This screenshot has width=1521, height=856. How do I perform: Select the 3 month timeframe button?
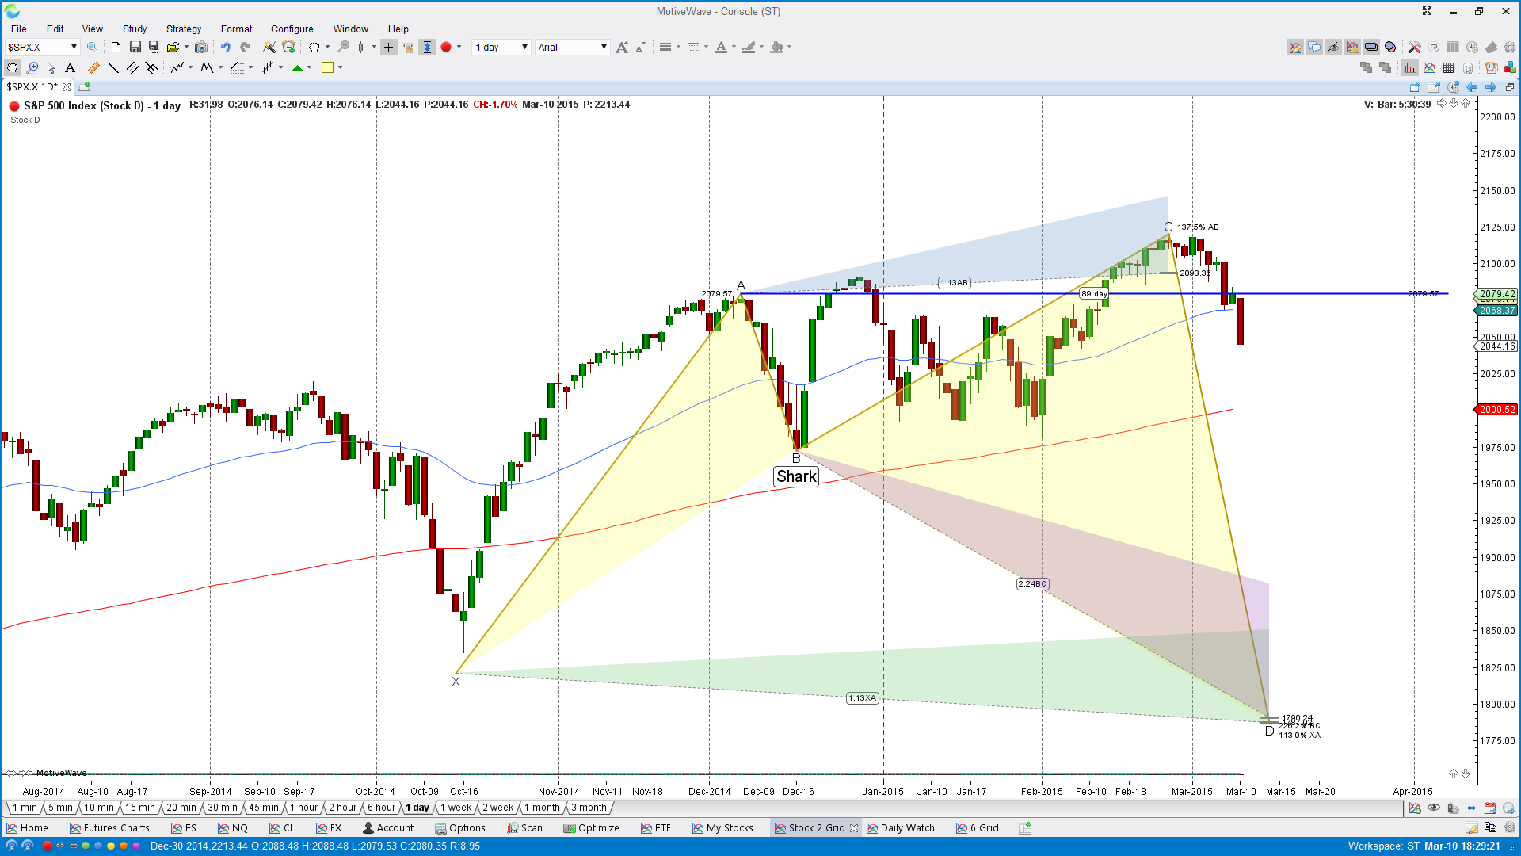pos(589,808)
